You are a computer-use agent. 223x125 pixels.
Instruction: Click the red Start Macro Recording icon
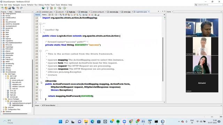pos(90,15)
